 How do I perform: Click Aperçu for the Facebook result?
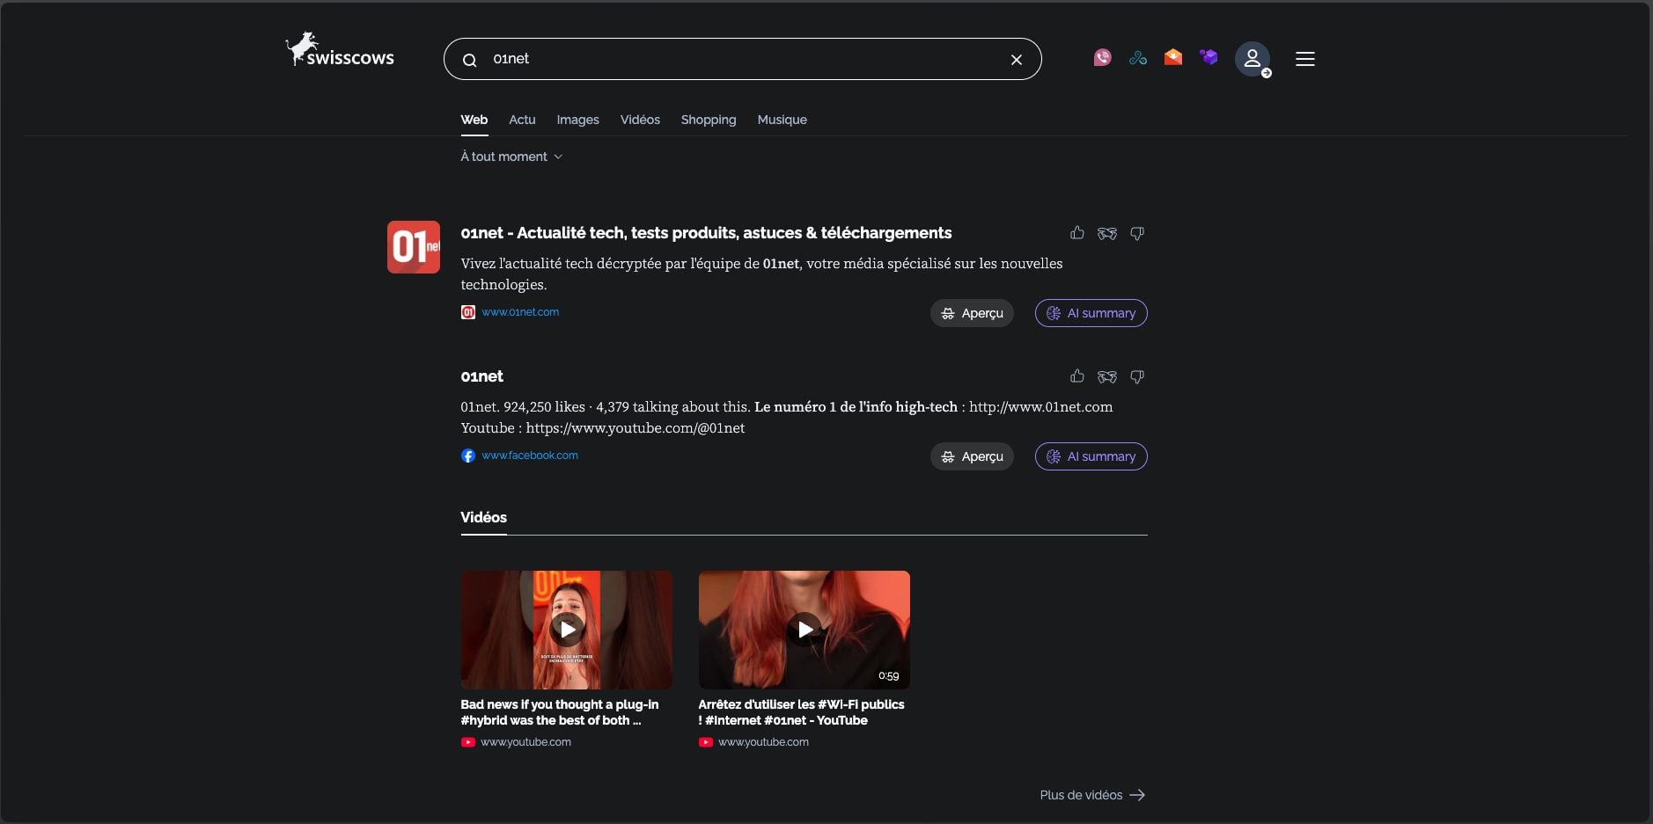coord(972,456)
